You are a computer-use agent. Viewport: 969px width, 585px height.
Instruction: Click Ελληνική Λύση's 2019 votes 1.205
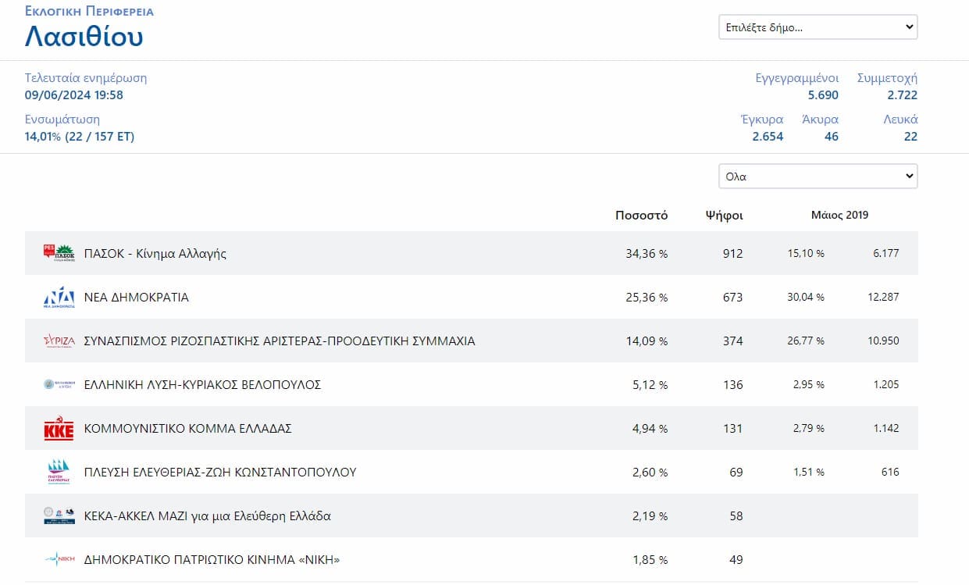[885, 385]
